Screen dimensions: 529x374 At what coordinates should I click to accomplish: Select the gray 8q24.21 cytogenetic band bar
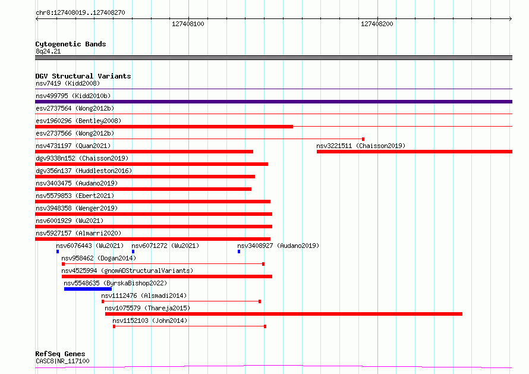coord(273,58)
